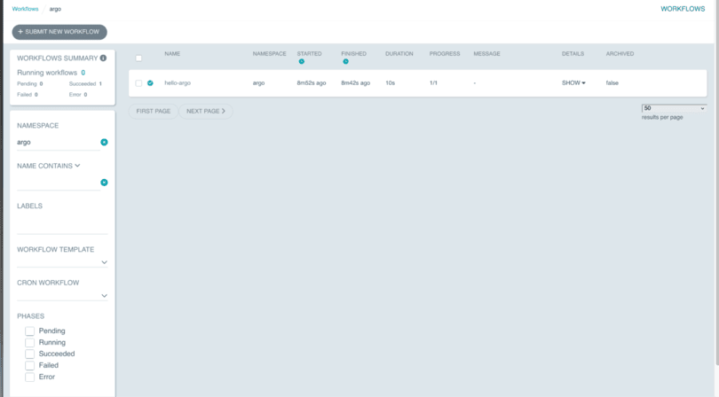Click the plus icon on Submit New Workflow

tap(20, 32)
